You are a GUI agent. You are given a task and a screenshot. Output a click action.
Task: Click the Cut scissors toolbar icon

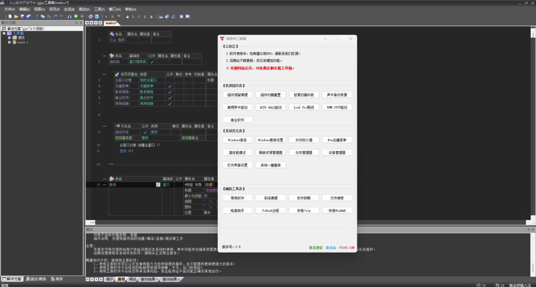coord(37,16)
